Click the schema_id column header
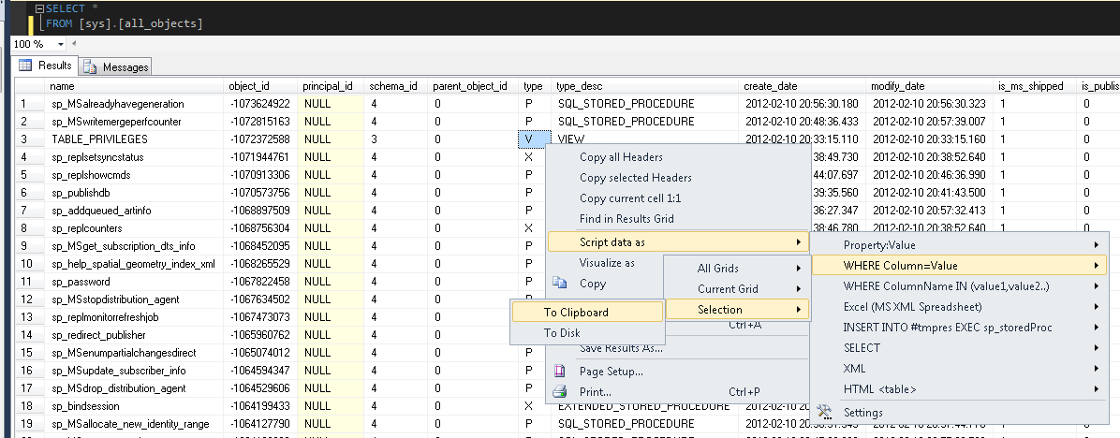 (396, 86)
